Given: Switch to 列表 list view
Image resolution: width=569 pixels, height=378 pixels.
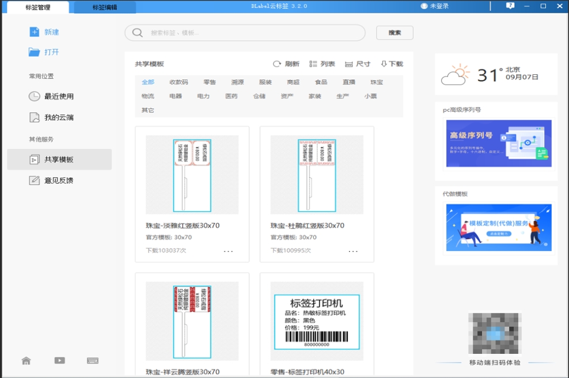Looking at the screenshot, I should 322,64.
